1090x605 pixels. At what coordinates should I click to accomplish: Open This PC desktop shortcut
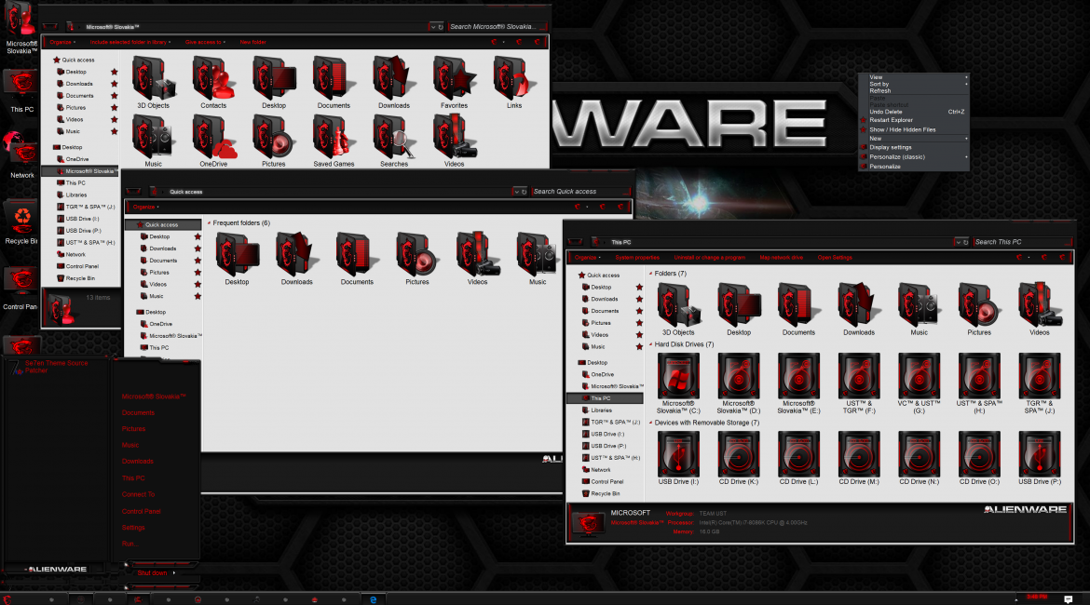(21, 91)
